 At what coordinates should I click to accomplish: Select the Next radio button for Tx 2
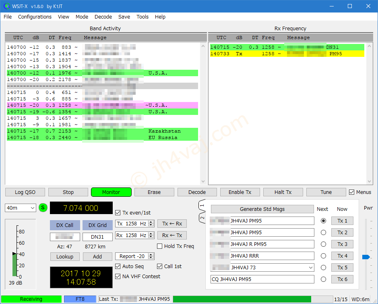[x=324, y=232]
